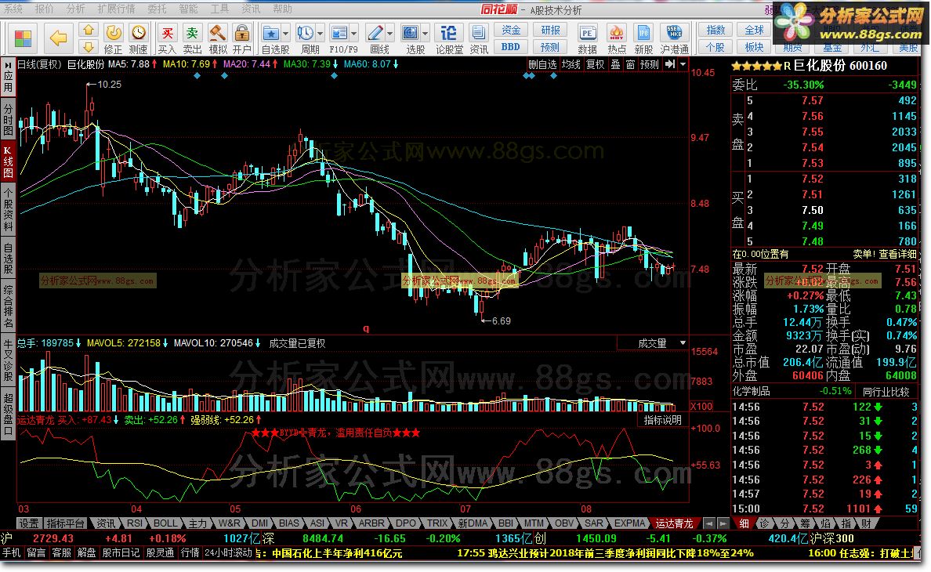The image size is (931, 572).
Task: Open the 报价 menu
Action: [x=44, y=9]
